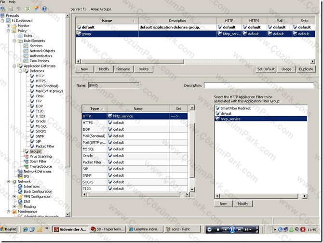
Task: Open the File menu
Action: 3,2
